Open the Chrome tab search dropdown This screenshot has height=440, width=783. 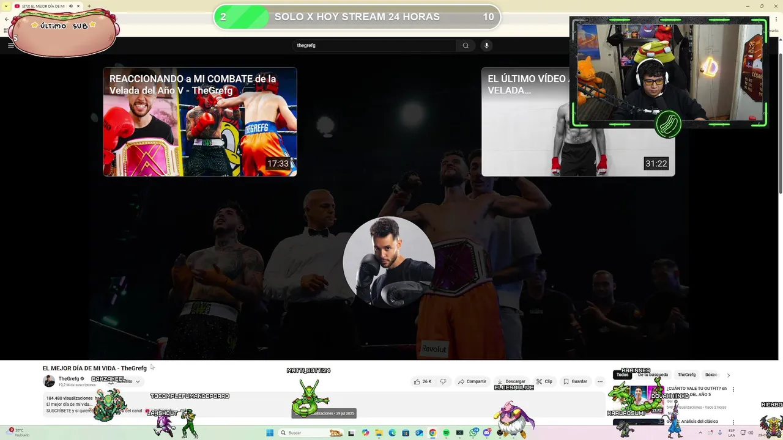point(6,6)
